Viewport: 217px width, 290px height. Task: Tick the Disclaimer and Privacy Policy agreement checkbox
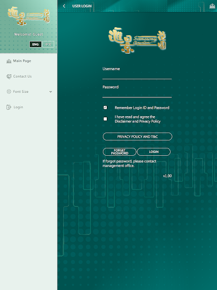coord(105,119)
